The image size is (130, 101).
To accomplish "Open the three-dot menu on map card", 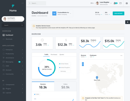I will [121, 56].
